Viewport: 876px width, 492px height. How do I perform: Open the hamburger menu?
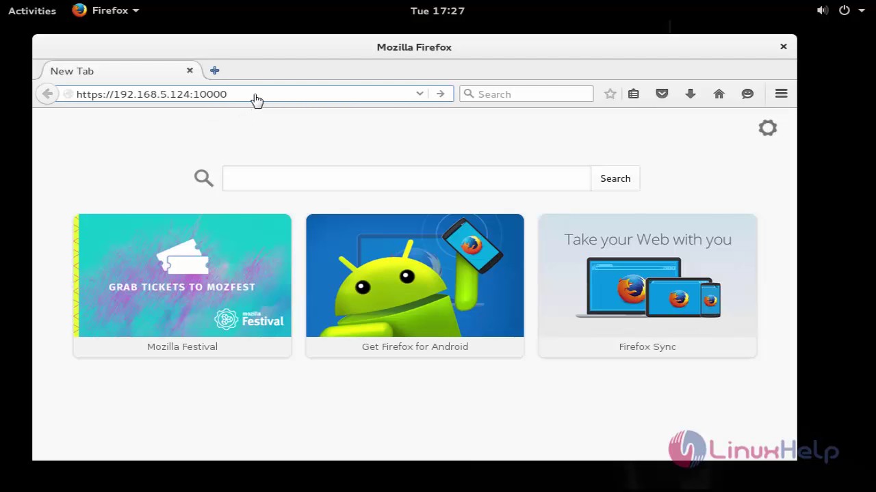pos(781,94)
